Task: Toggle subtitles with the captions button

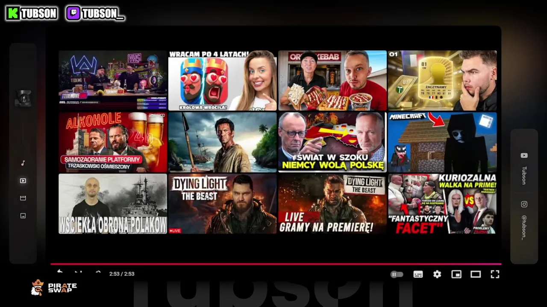Action: click(418, 274)
